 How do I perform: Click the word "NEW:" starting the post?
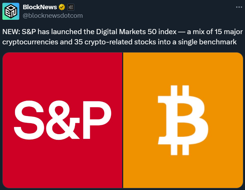[11, 32]
